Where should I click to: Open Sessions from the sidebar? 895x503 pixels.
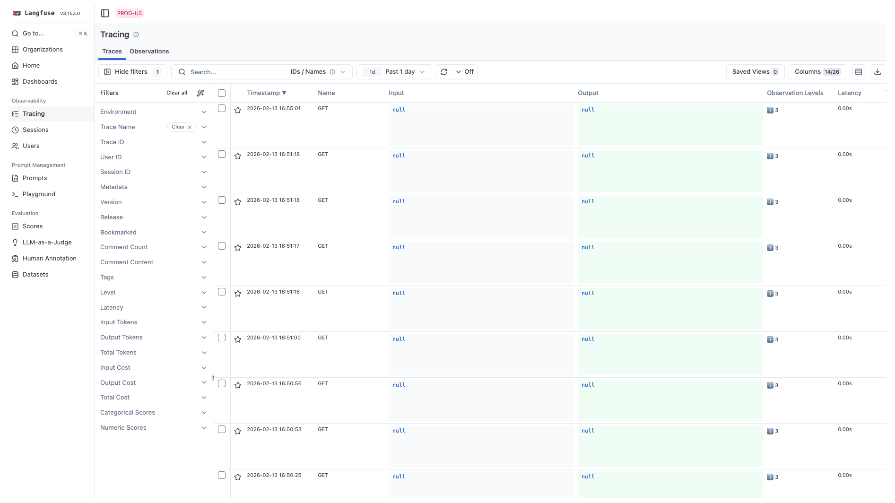[36, 130]
